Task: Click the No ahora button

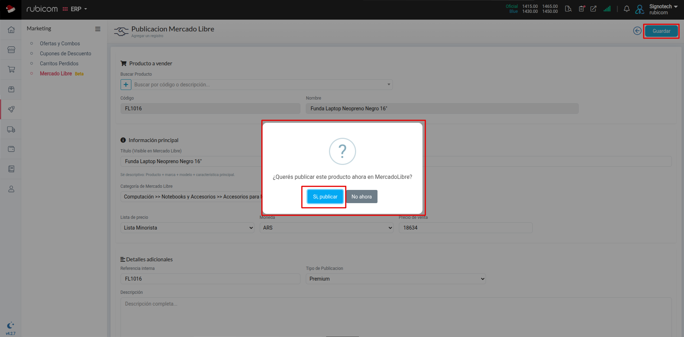Action: click(361, 197)
